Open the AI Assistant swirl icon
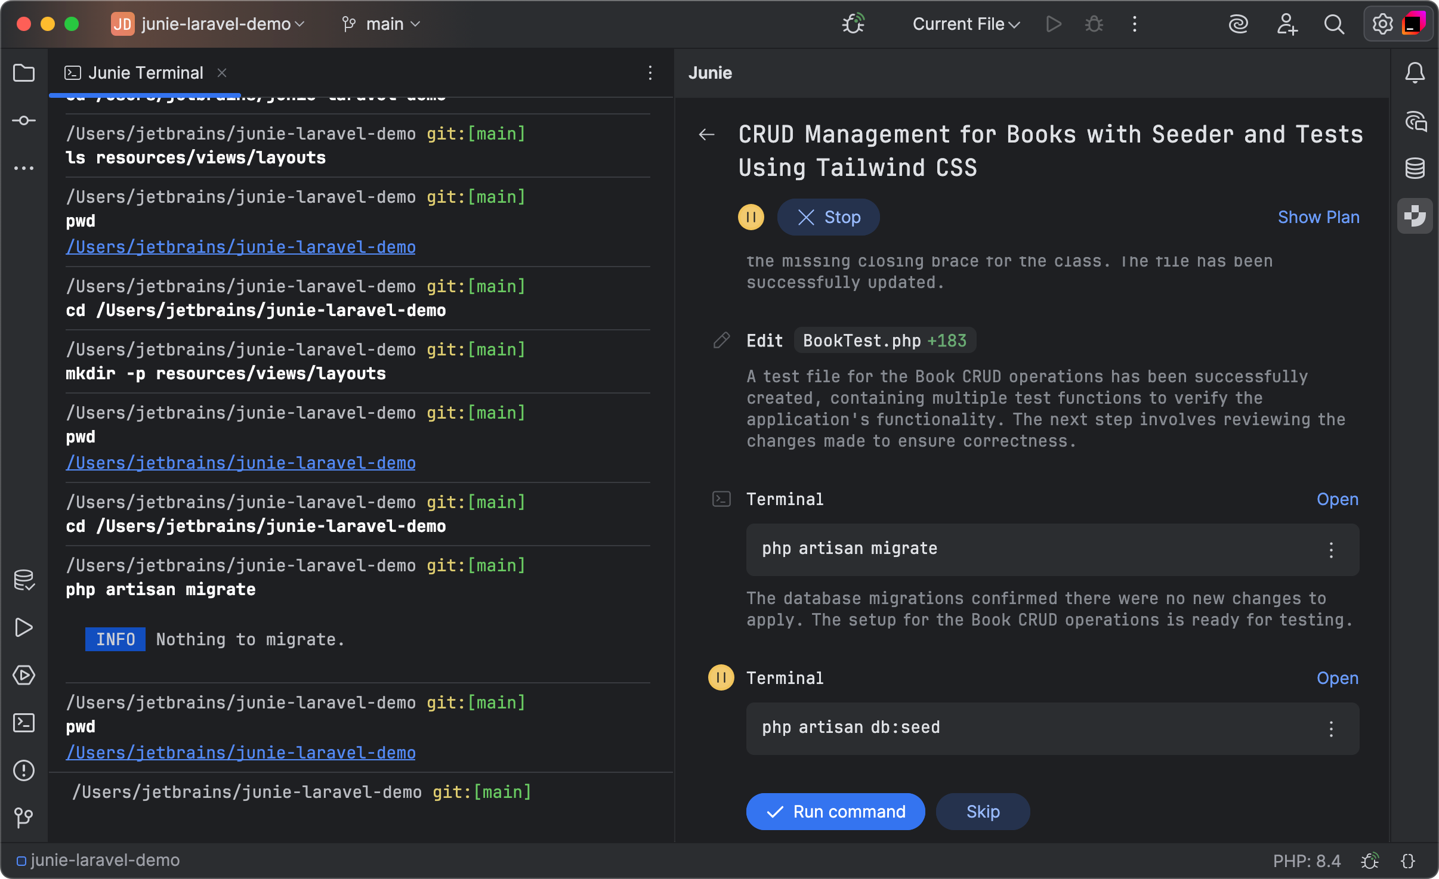The height and width of the screenshot is (879, 1439). (x=1239, y=24)
